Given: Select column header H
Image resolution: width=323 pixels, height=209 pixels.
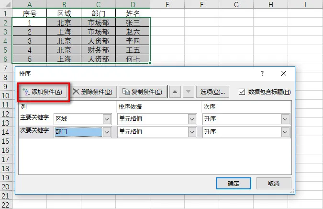Looking at the screenshot, I should 271,4.
